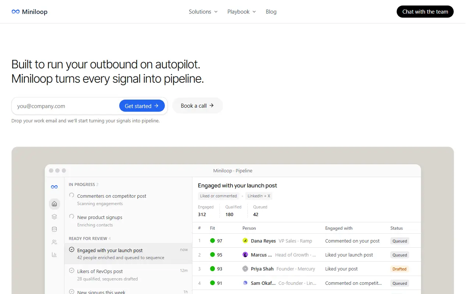Click the Get started button
The image size is (471, 294).
coord(142,106)
